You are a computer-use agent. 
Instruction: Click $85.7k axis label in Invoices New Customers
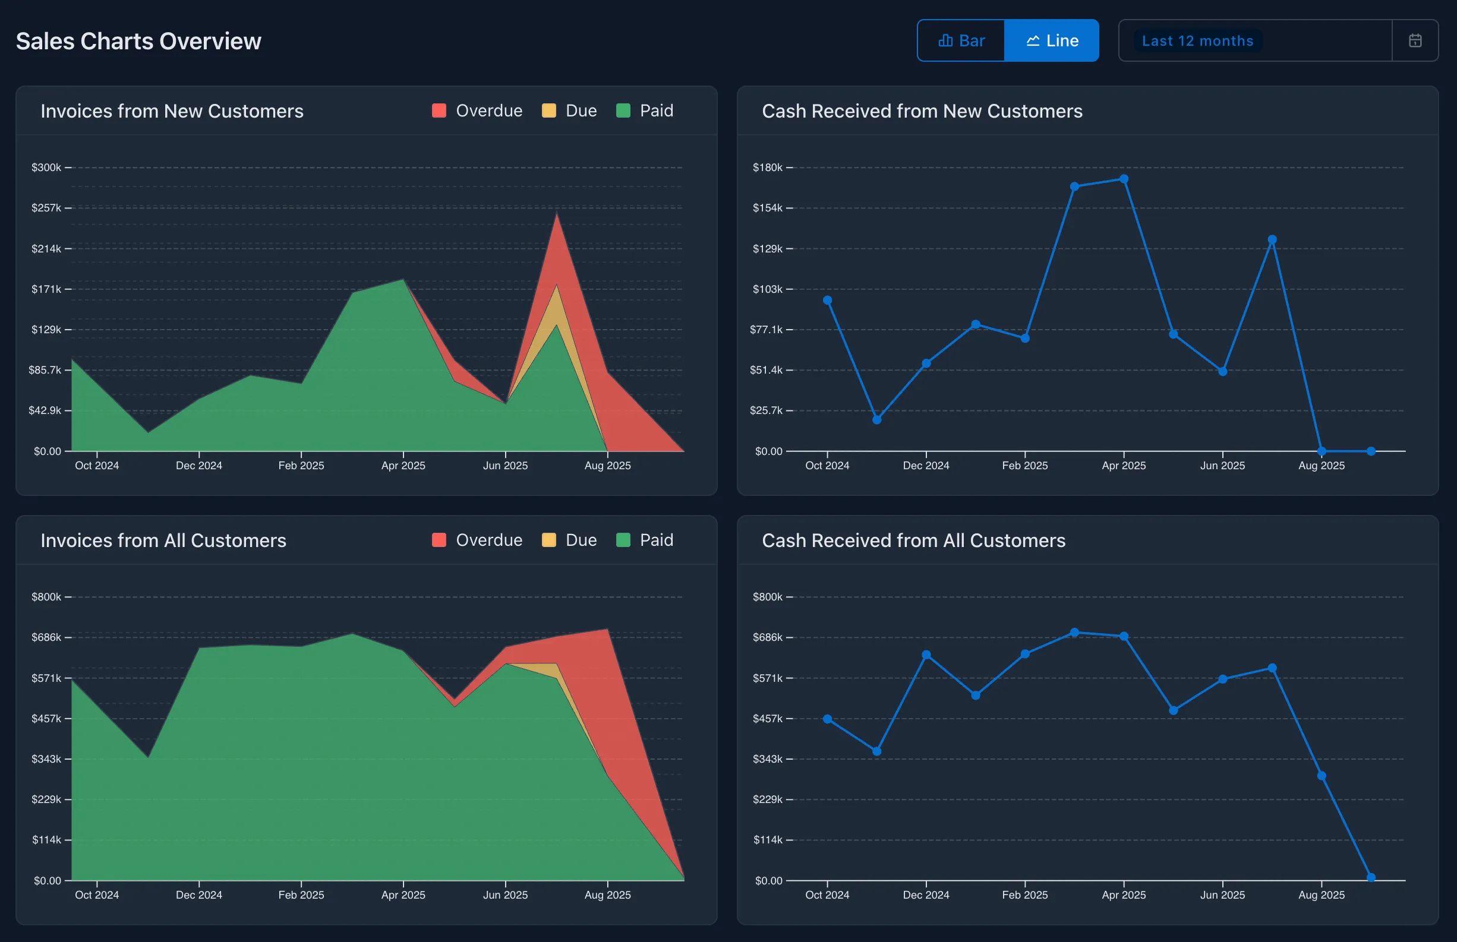click(45, 370)
